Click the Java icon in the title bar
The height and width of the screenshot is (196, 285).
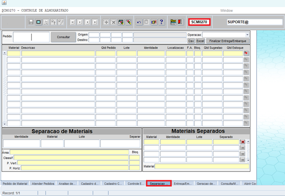(4, 3)
